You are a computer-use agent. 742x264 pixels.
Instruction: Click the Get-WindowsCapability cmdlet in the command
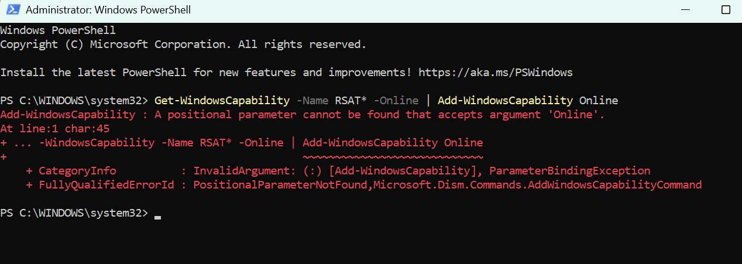pyautogui.click(x=222, y=101)
